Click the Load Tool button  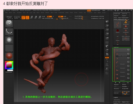(x=117, y=14)
